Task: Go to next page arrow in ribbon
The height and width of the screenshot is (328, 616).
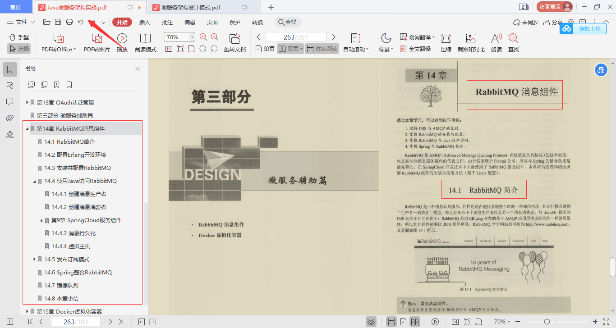Action: [334, 37]
